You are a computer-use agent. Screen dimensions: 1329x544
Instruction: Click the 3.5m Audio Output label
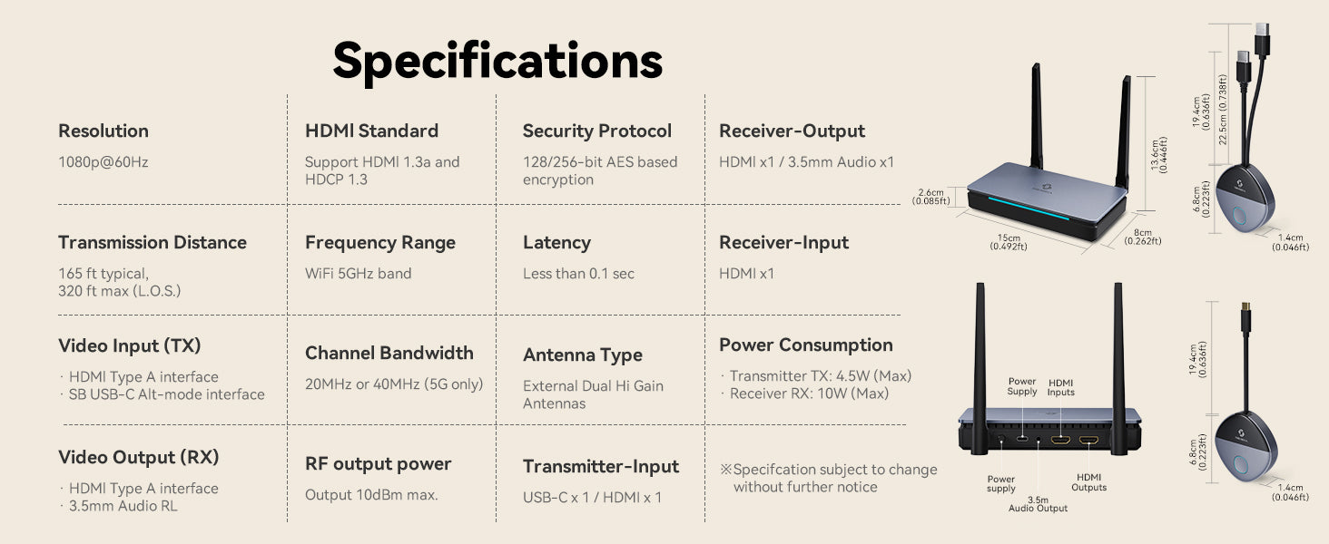(1038, 504)
